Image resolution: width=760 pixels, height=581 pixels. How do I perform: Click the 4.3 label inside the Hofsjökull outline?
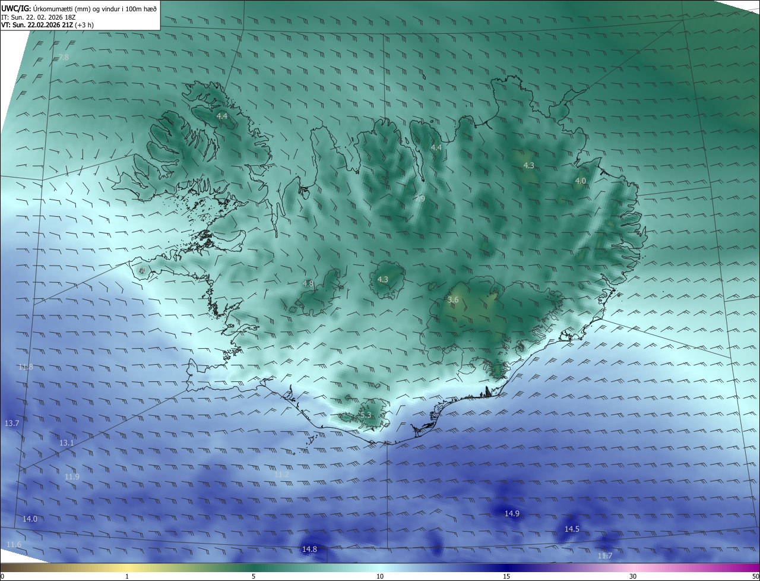(x=382, y=279)
